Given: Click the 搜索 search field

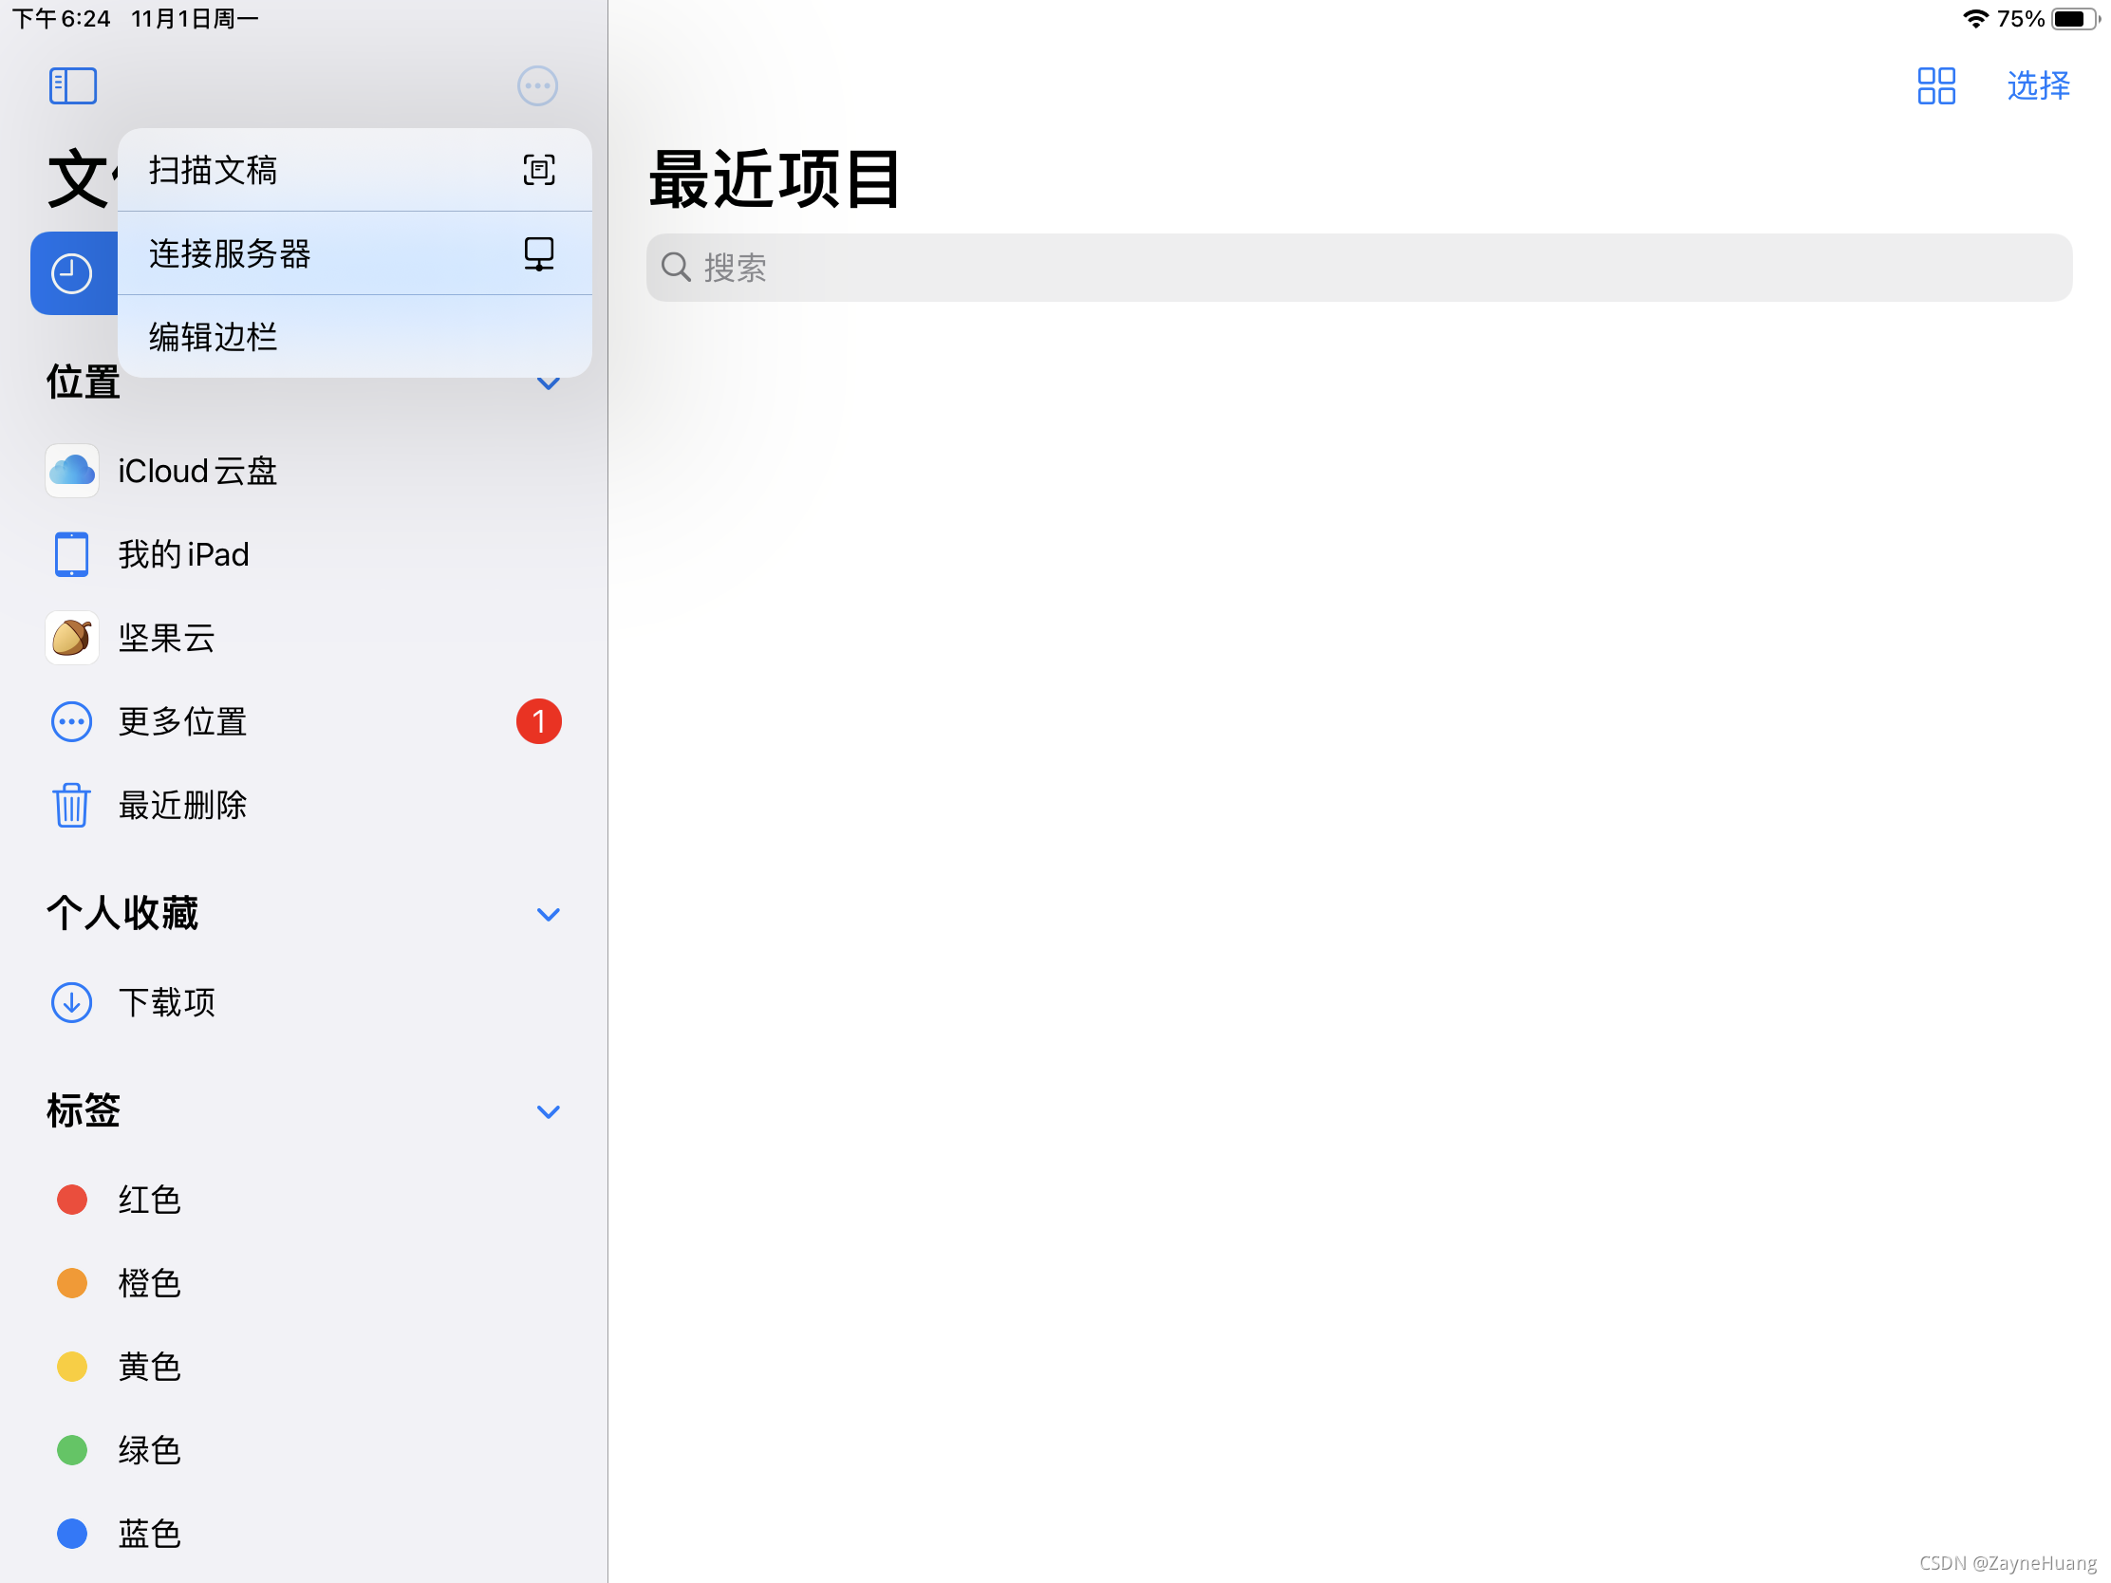Looking at the screenshot, I should (1358, 269).
